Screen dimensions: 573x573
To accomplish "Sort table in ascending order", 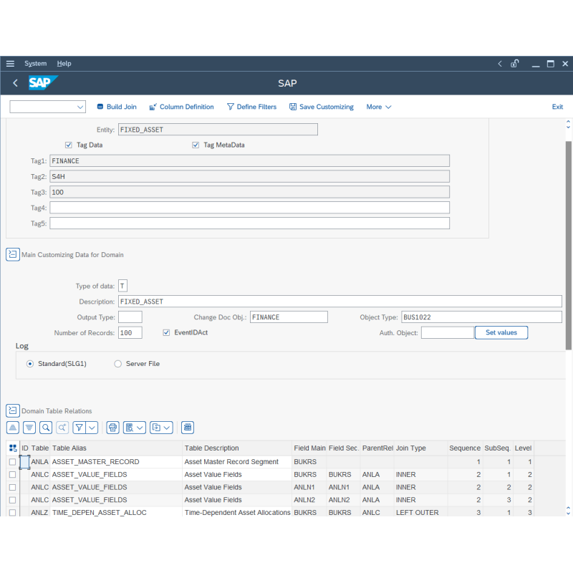I will click(13, 427).
